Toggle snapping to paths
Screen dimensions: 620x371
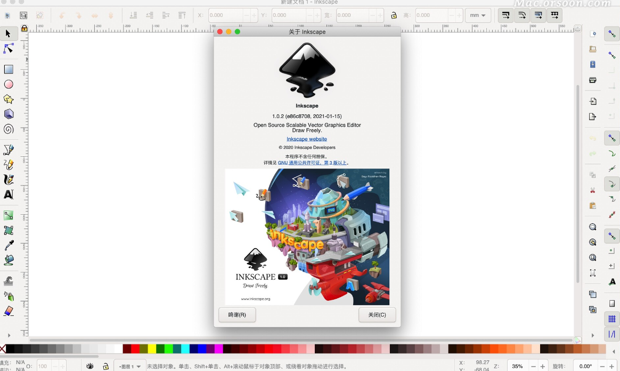(x=611, y=153)
